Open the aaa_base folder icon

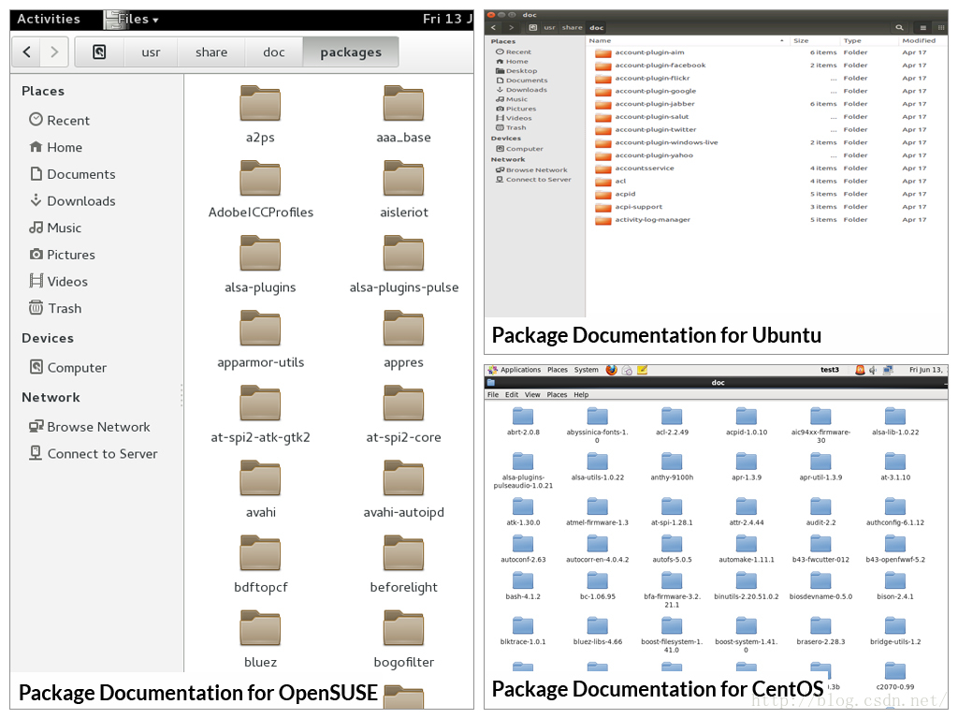pos(403,103)
